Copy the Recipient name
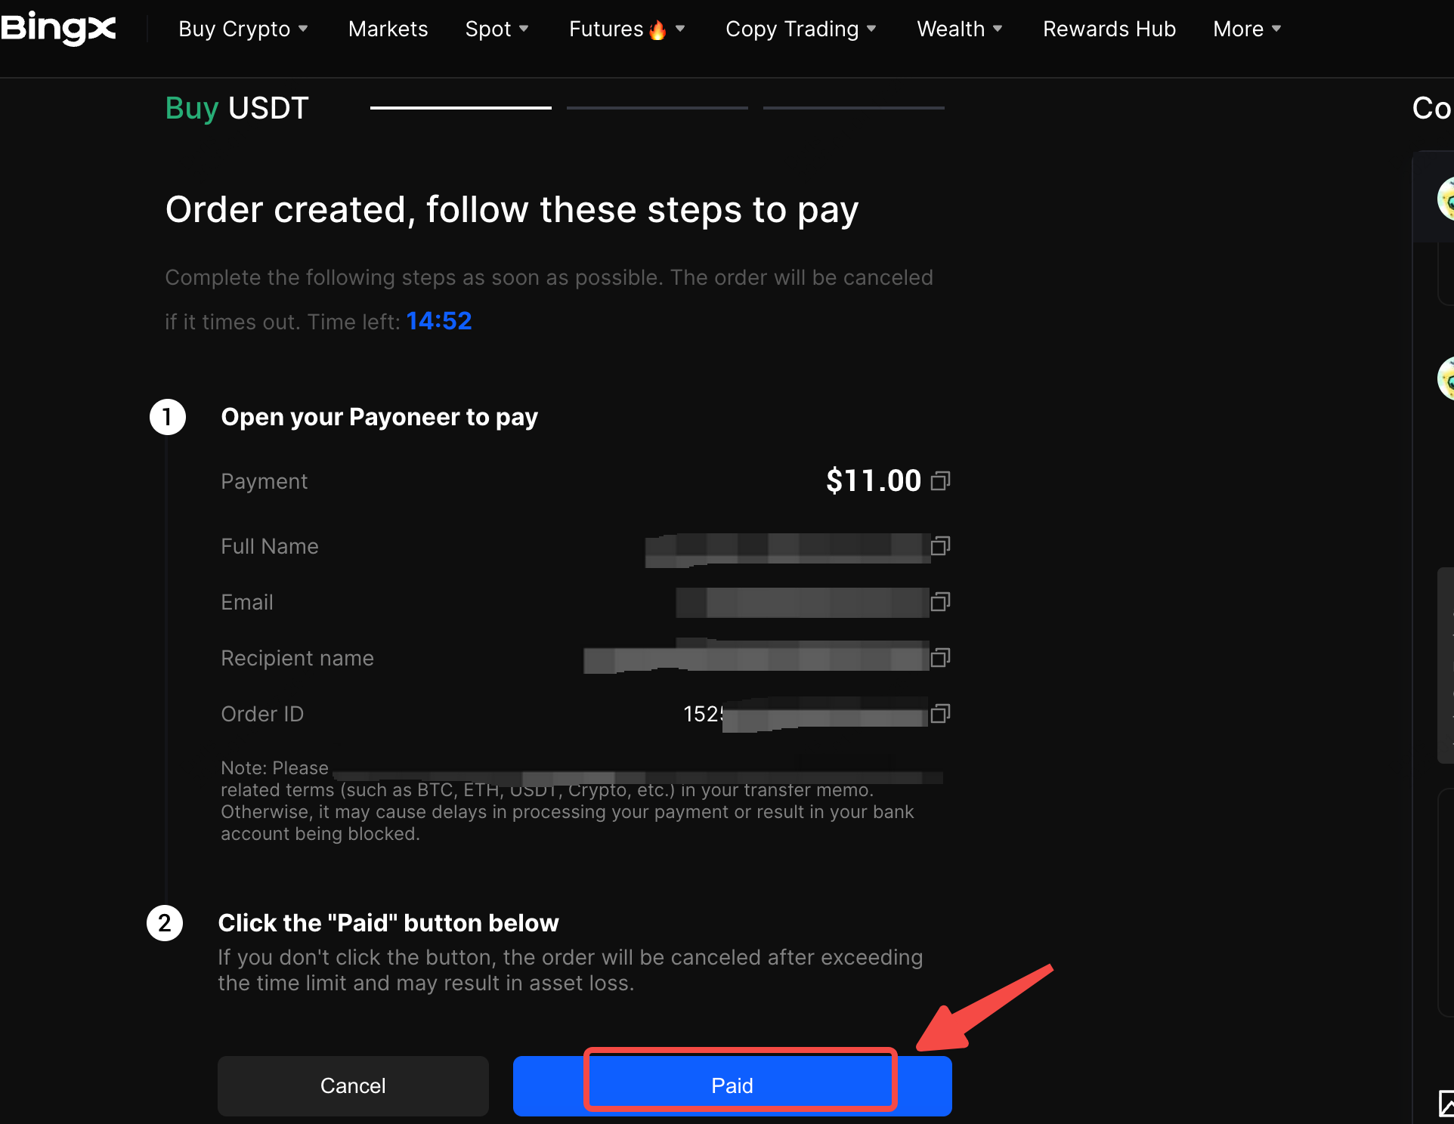 click(x=941, y=658)
